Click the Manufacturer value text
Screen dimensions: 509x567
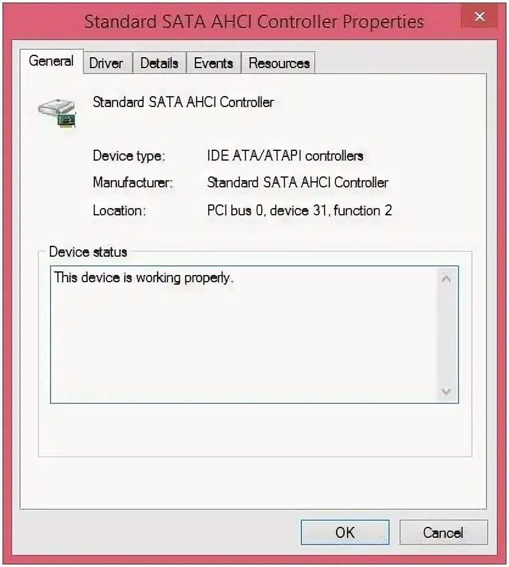[298, 183]
